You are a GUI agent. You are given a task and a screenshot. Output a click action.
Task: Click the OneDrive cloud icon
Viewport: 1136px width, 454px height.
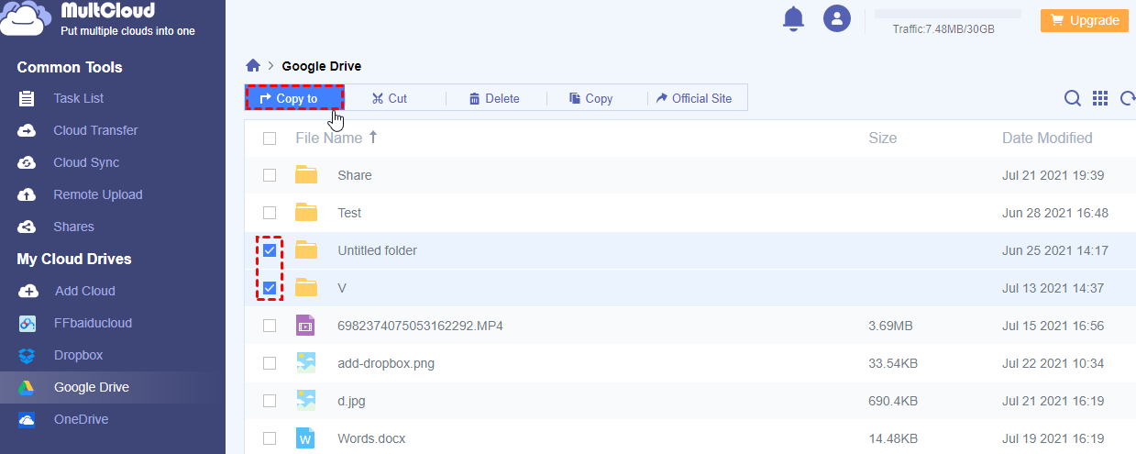(27, 419)
